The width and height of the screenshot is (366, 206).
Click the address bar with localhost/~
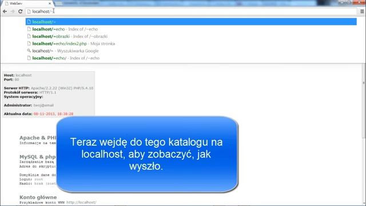point(192,11)
